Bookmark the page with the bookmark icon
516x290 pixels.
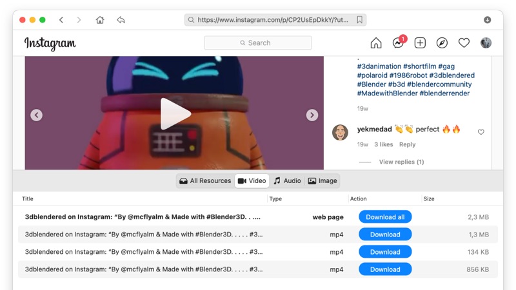(360, 20)
